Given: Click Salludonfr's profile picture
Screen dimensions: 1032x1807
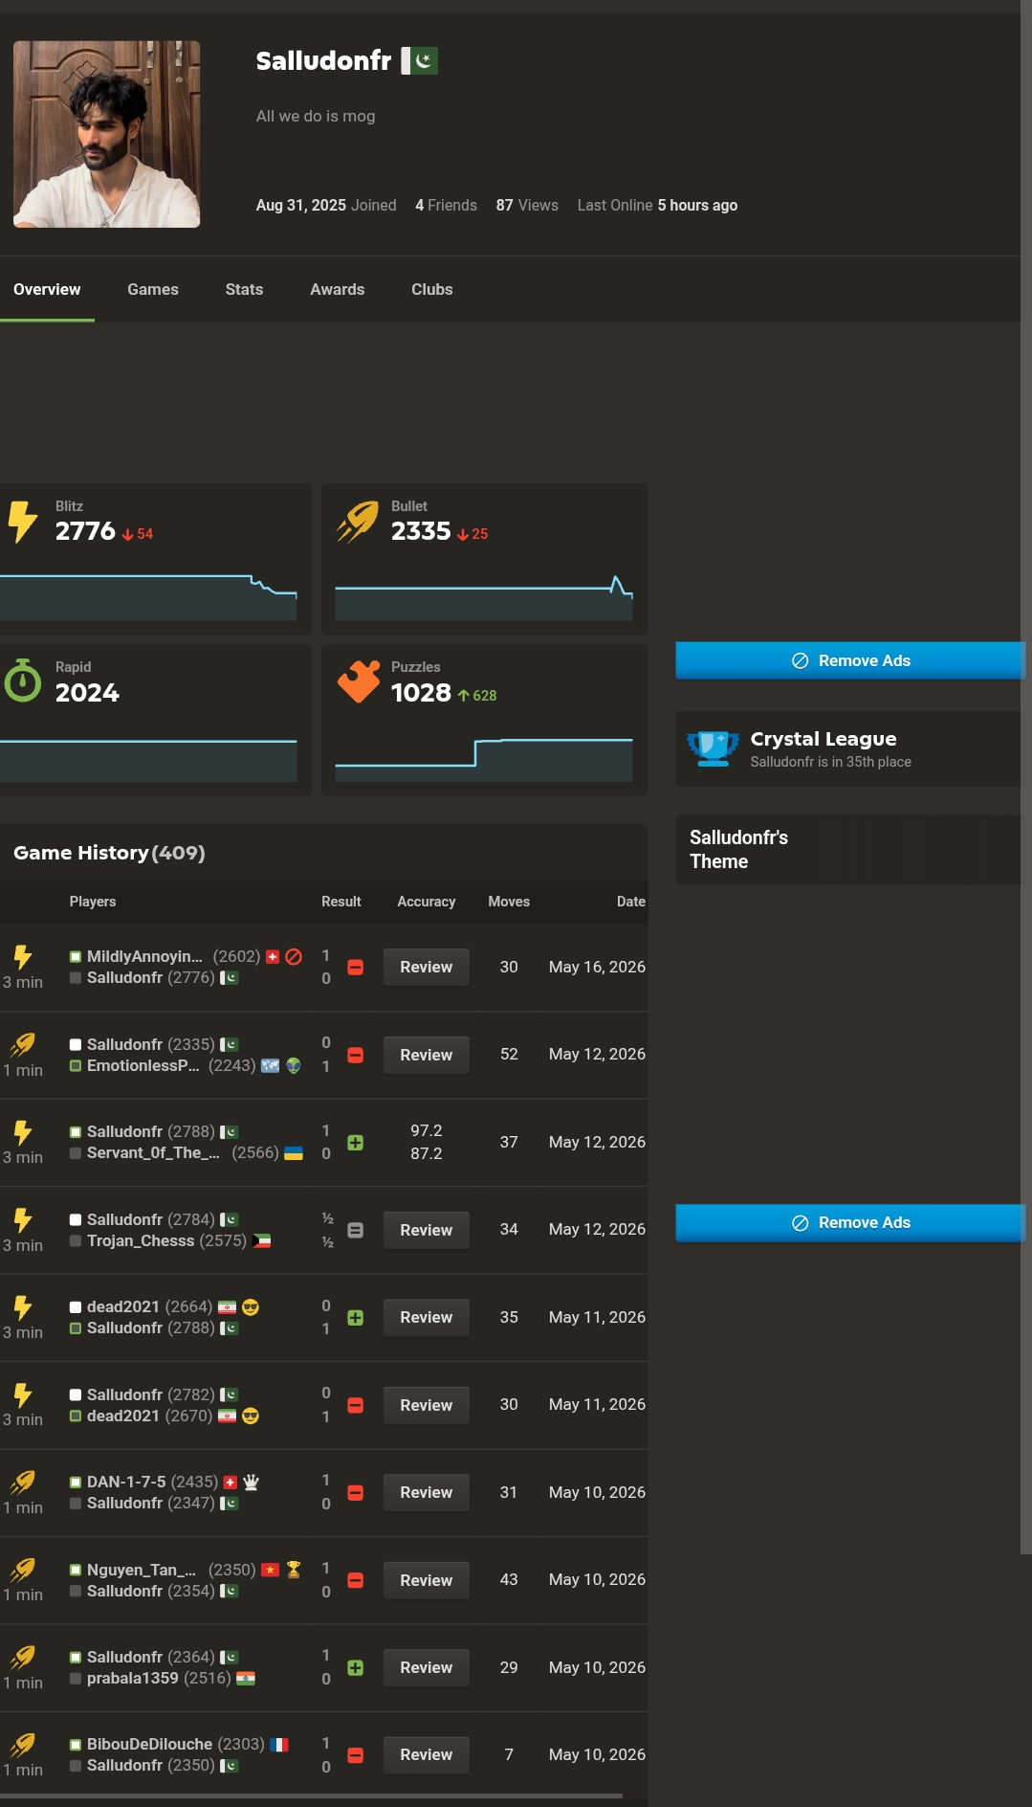Looking at the screenshot, I should 106,134.
